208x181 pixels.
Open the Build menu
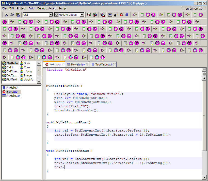coord(31,8)
